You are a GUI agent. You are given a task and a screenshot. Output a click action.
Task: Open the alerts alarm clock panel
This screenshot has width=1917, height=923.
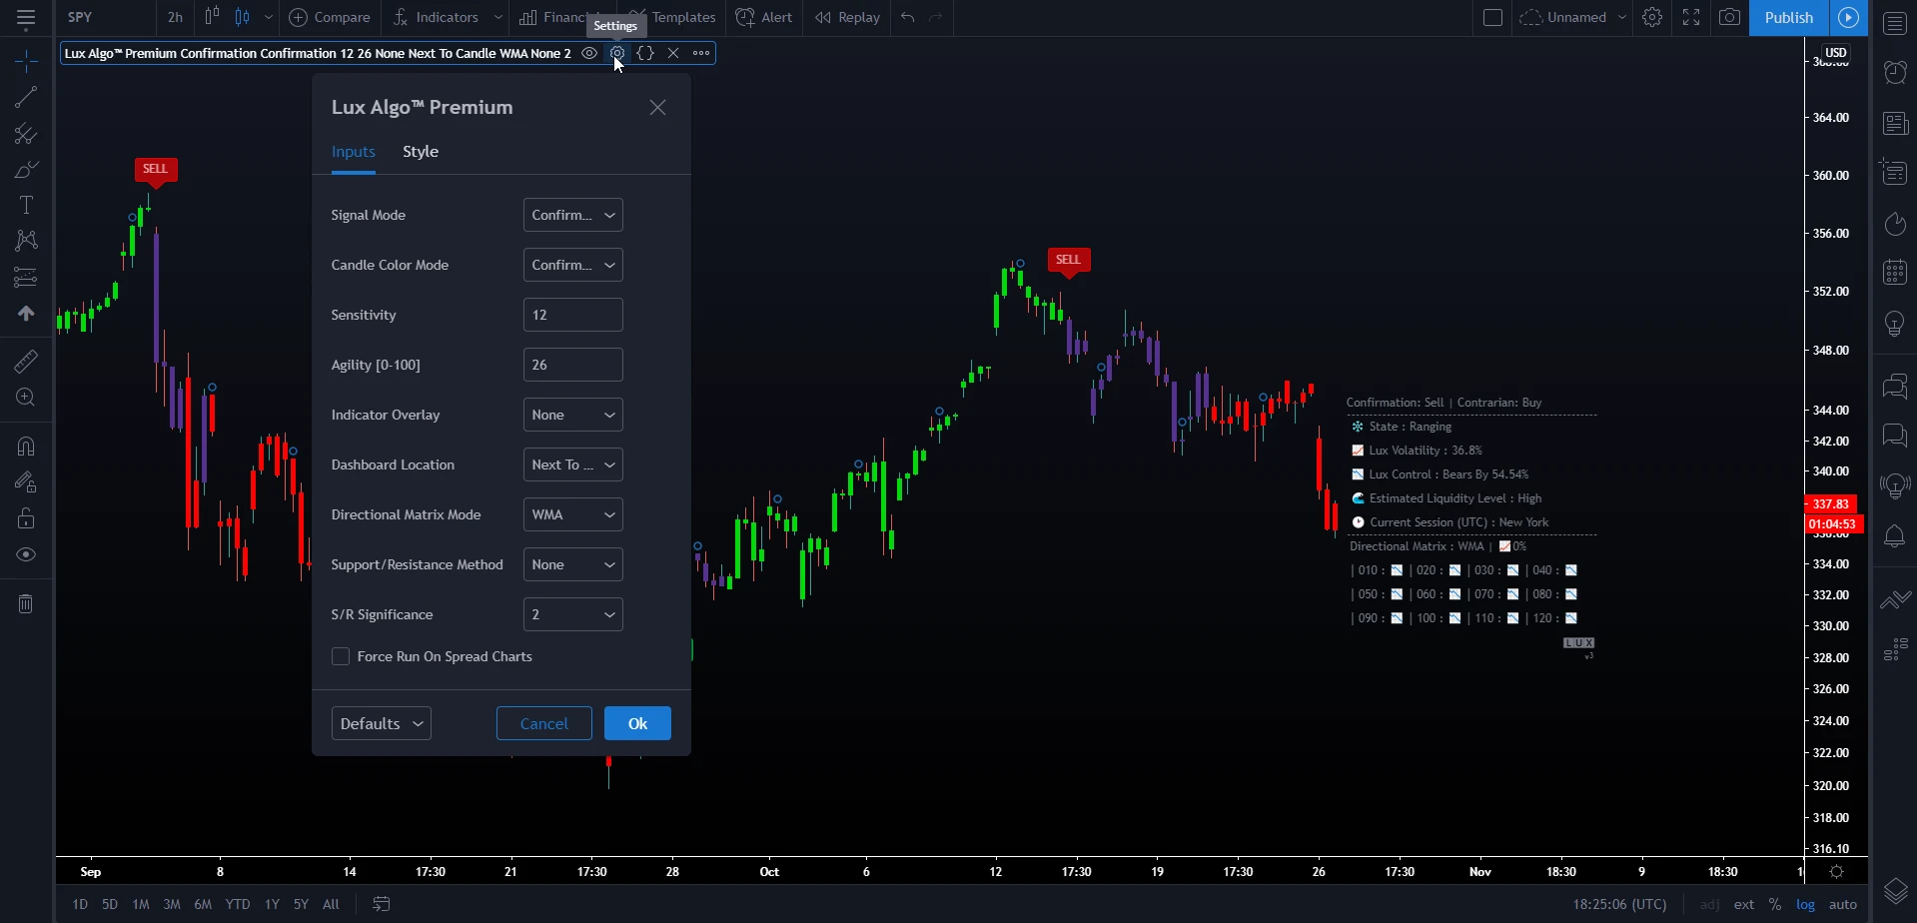click(1895, 72)
